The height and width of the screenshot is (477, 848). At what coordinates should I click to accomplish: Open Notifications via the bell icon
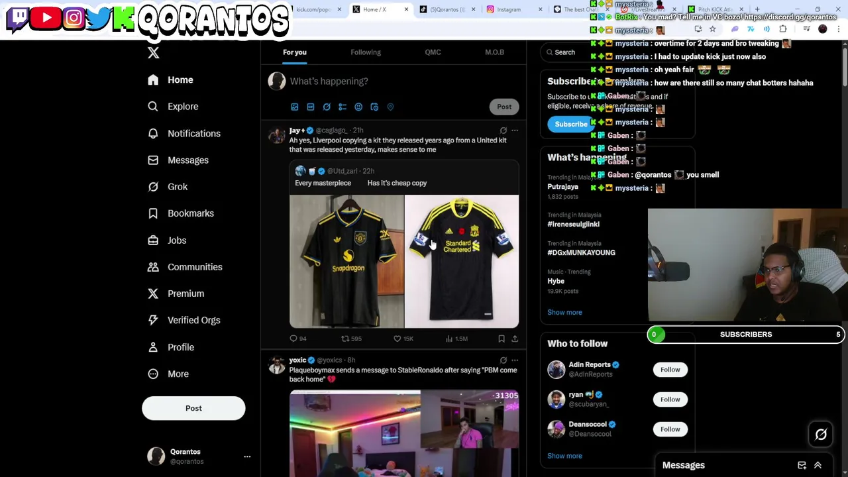(x=153, y=133)
